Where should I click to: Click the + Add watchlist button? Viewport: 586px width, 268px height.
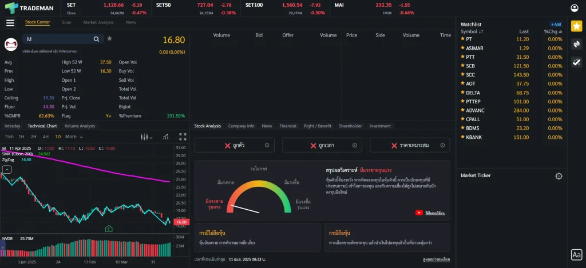[556, 25]
